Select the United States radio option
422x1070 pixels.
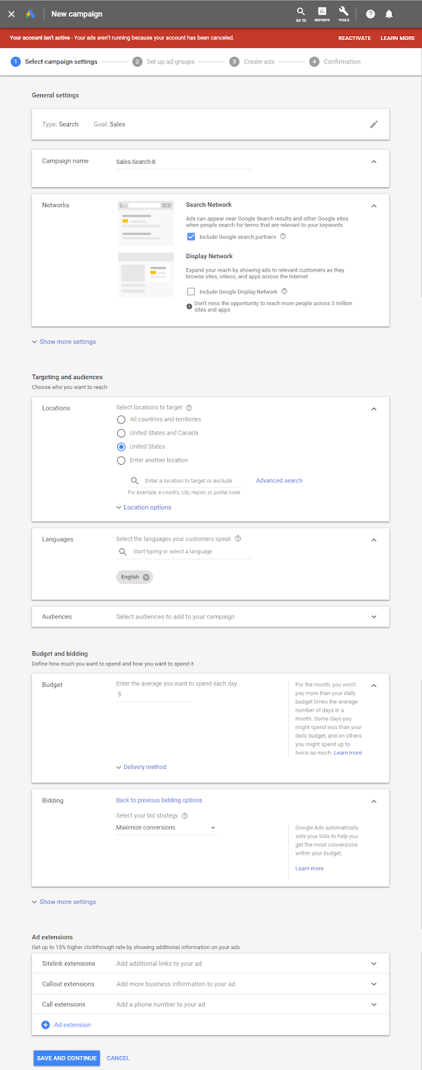(121, 447)
